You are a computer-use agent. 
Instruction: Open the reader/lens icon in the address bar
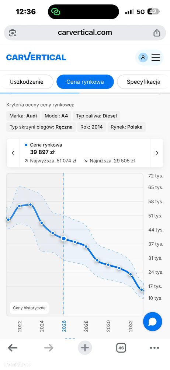point(13,33)
